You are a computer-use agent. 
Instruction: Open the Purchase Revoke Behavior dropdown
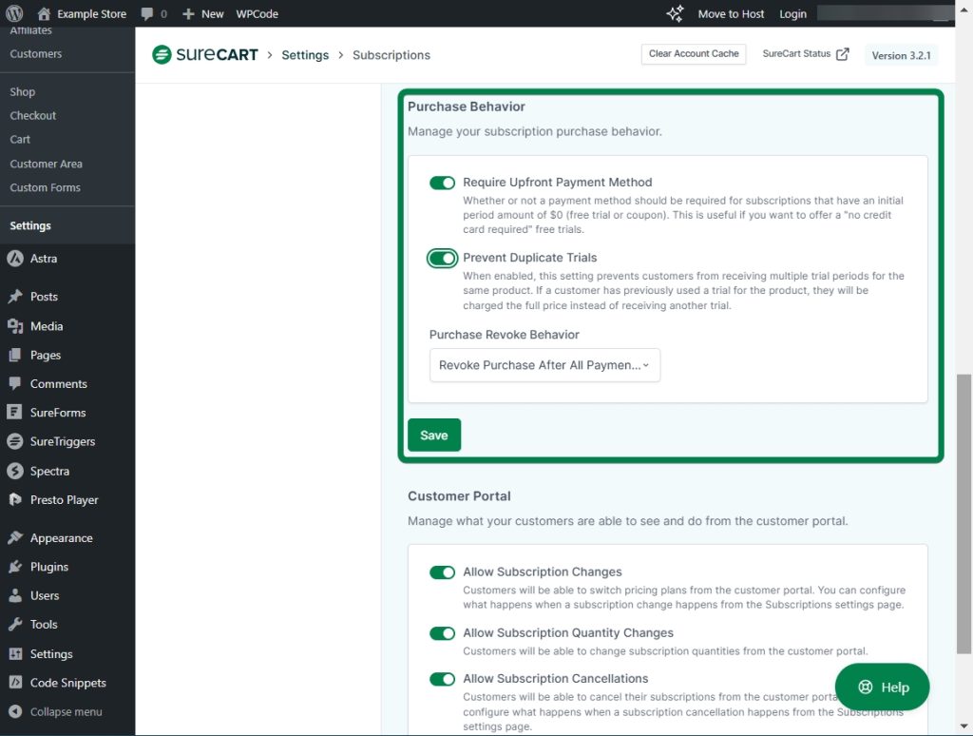[x=544, y=365]
